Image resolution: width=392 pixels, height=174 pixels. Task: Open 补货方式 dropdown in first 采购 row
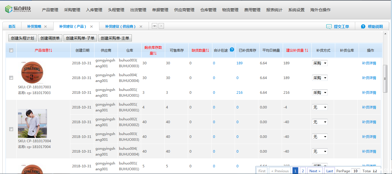tap(320, 63)
